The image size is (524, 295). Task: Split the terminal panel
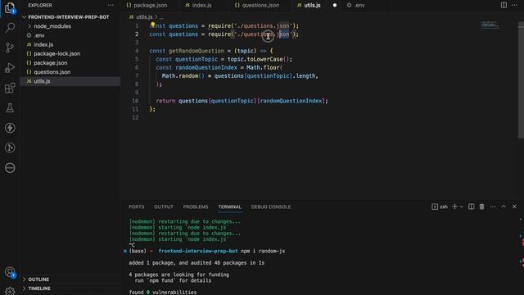coord(472,206)
